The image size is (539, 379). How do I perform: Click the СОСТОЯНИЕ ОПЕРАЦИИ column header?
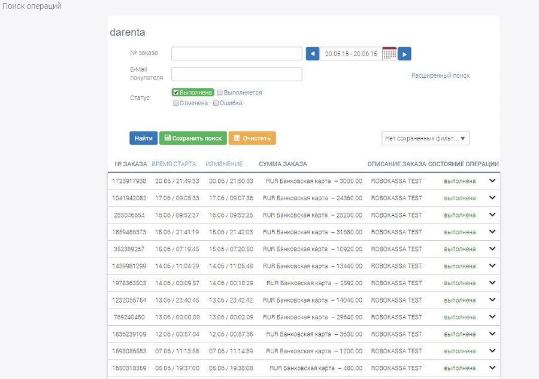[464, 164]
